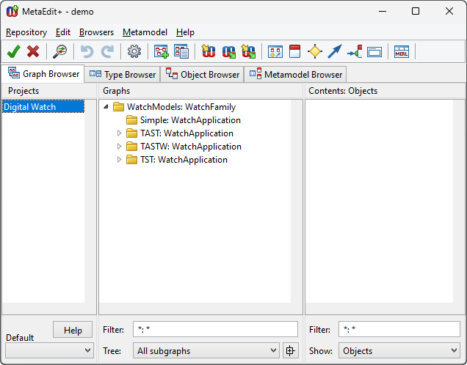Click the first repository import icon
This screenshot has width=467, height=365.
tap(209, 51)
